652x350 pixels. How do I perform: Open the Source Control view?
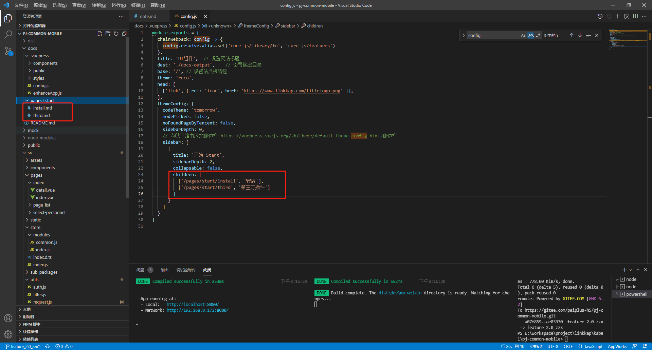[8, 51]
